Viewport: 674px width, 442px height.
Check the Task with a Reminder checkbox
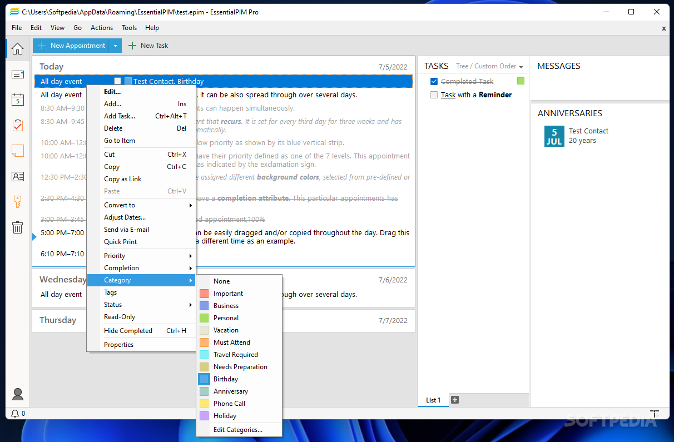434,95
